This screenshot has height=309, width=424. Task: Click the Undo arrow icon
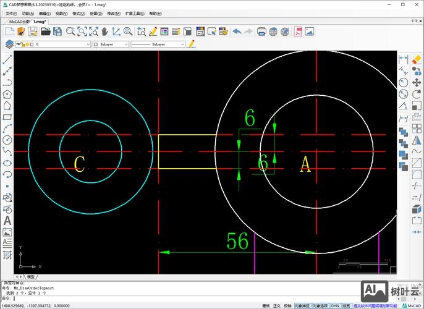237,32
